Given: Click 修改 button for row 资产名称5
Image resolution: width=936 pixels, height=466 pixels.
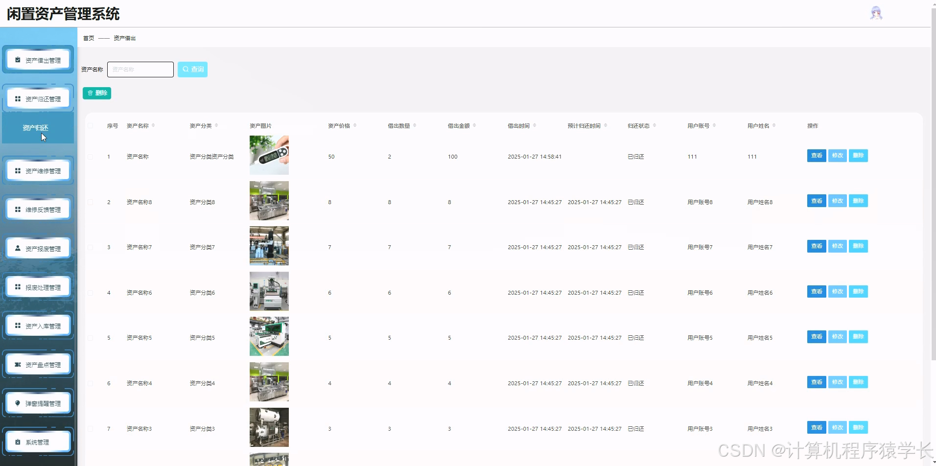Looking at the screenshot, I should (x=837, y=336).
